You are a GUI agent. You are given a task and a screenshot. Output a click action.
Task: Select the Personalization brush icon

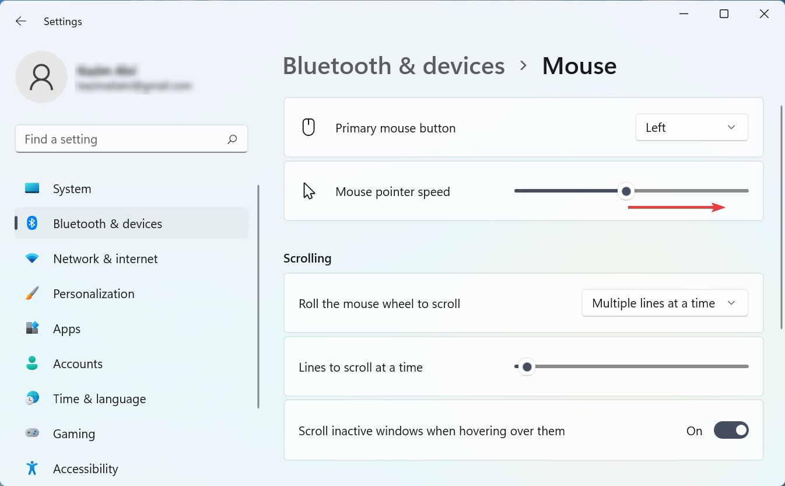click(x=32, y=293)
